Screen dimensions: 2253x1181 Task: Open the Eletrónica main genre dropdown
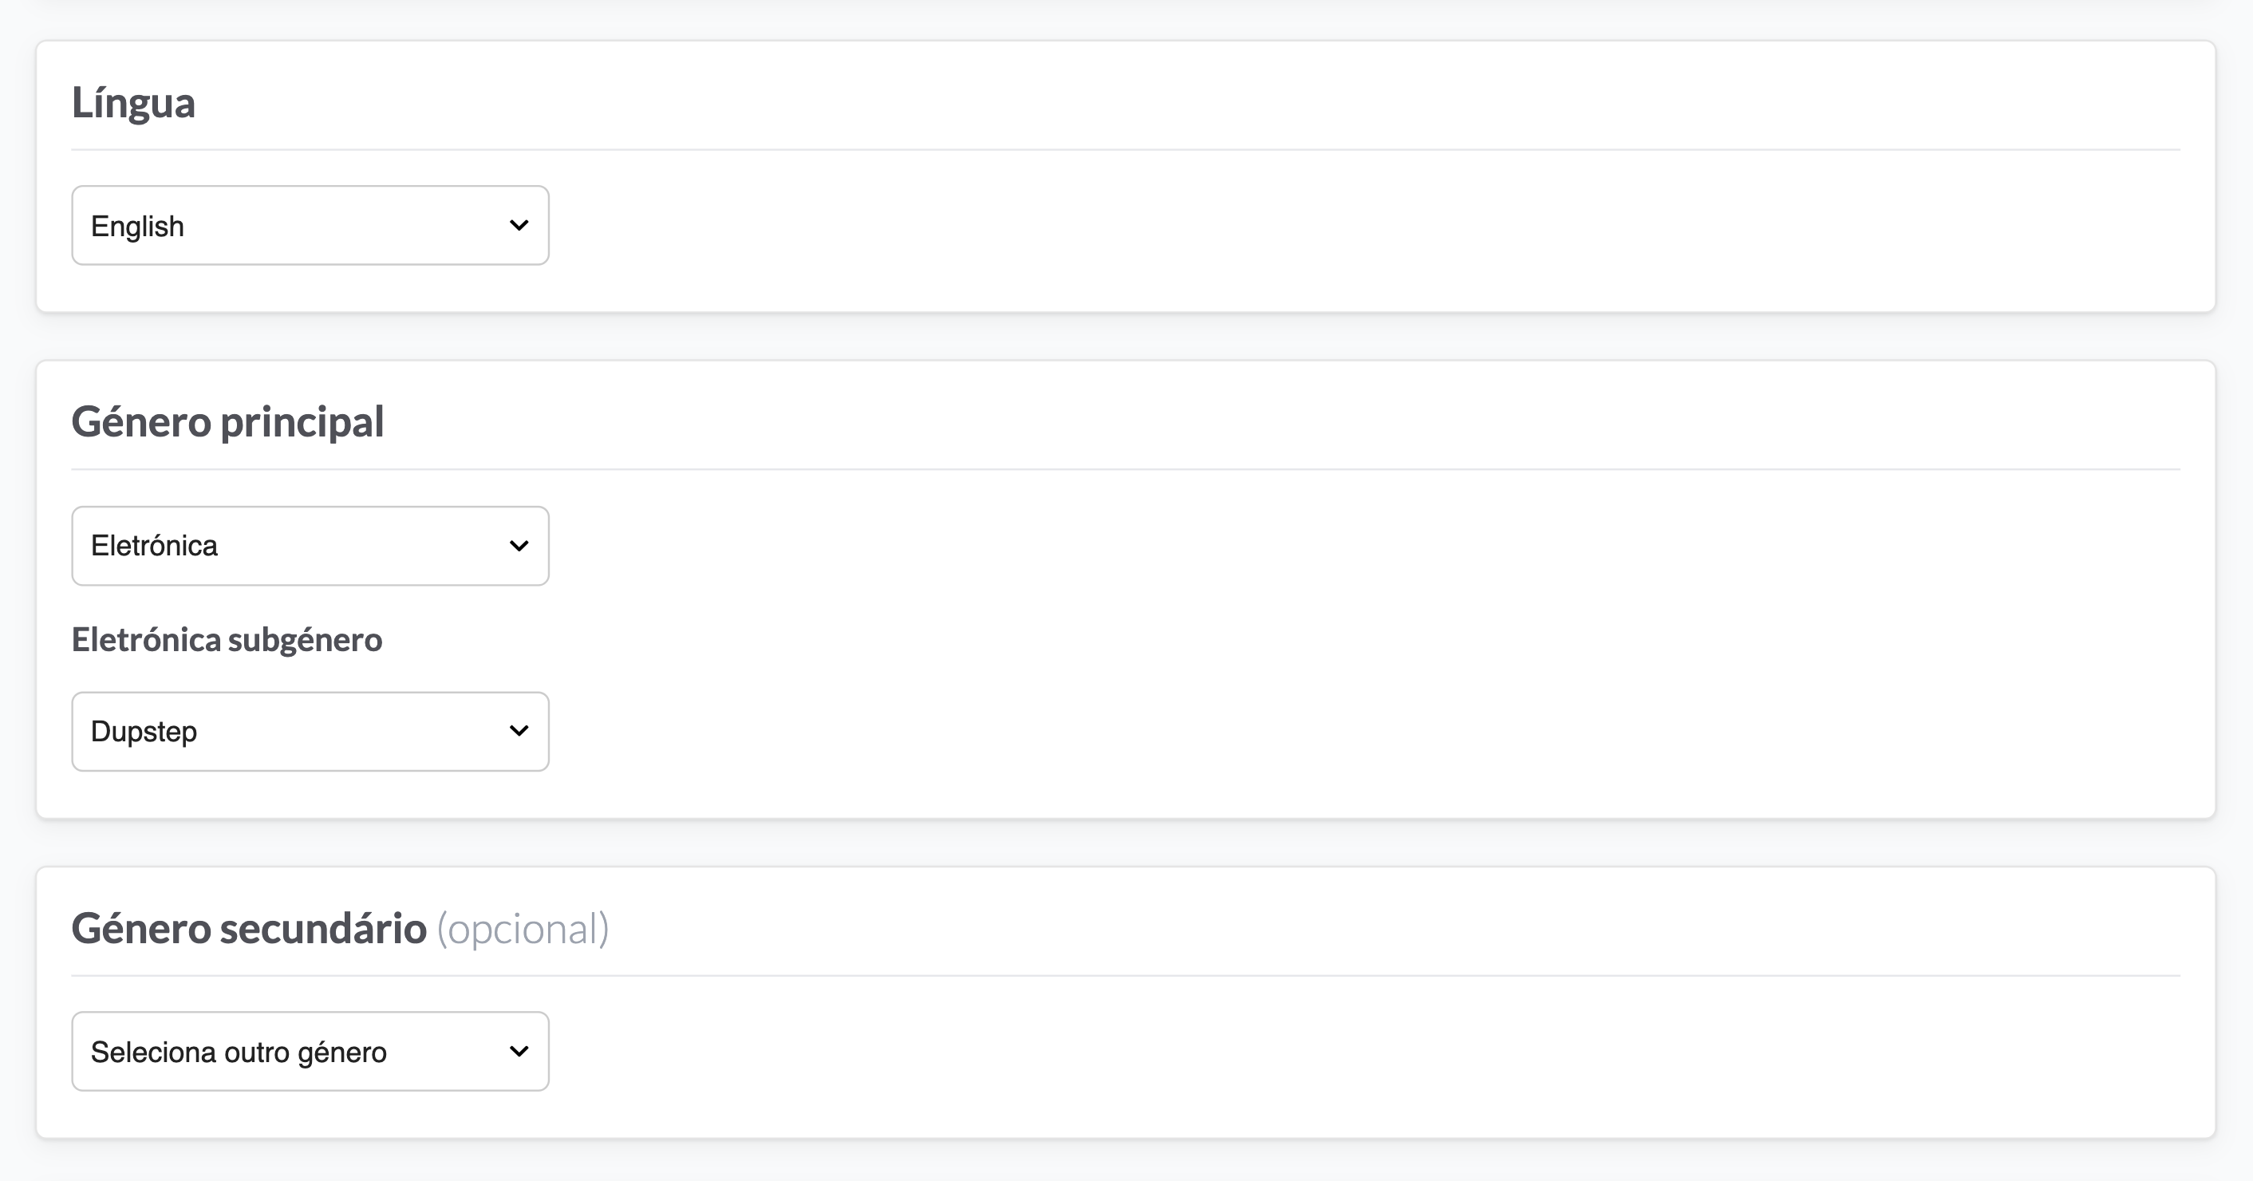click(310, 546)
